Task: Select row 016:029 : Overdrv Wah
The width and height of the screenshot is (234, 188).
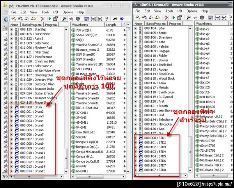Action: (37, 80)
